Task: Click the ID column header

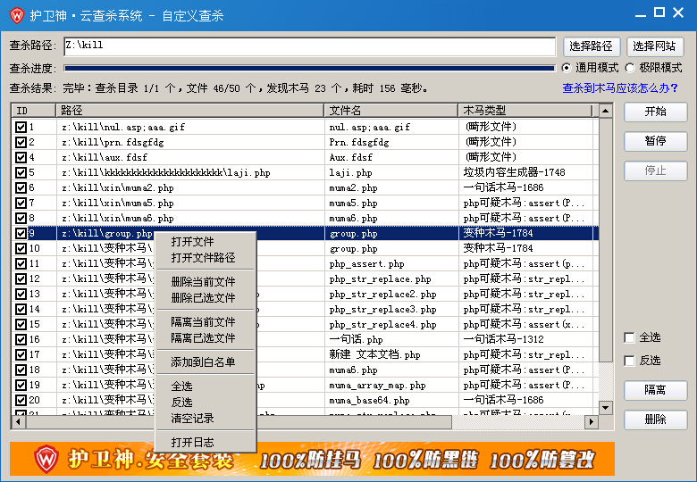Action: coord(33,111)
